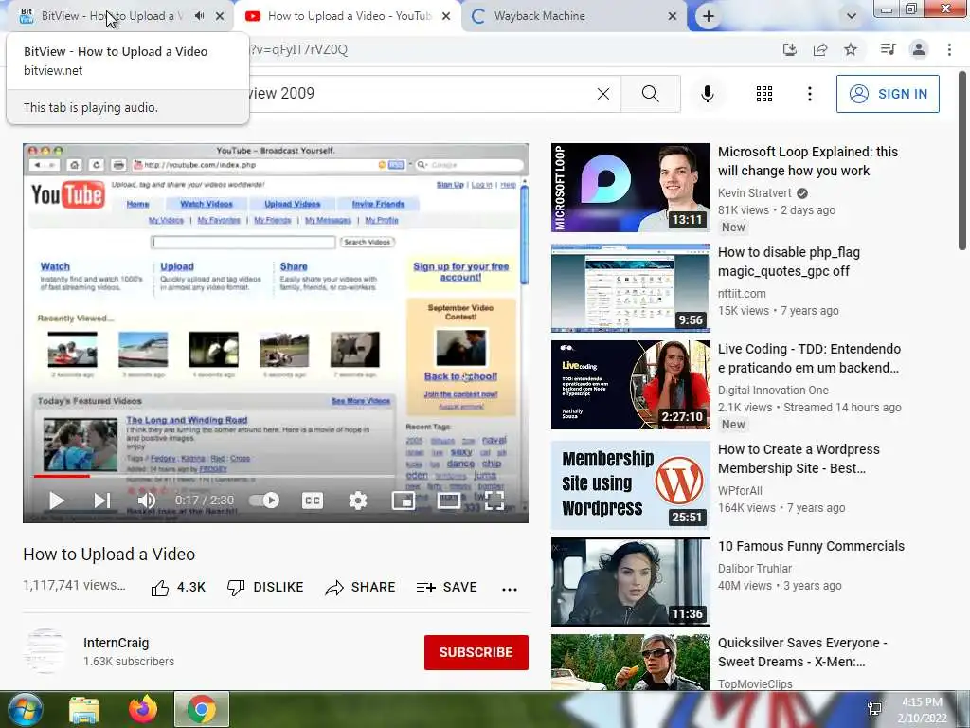Image resolution: width=970 pixels, height=728 pixels.
Task: Play the video
Action: coord(56,500)
